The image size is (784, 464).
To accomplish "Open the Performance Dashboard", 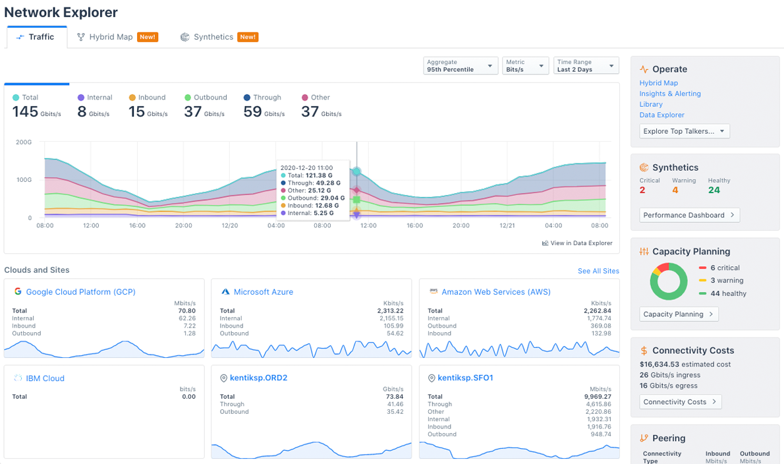I will point(689,215).
